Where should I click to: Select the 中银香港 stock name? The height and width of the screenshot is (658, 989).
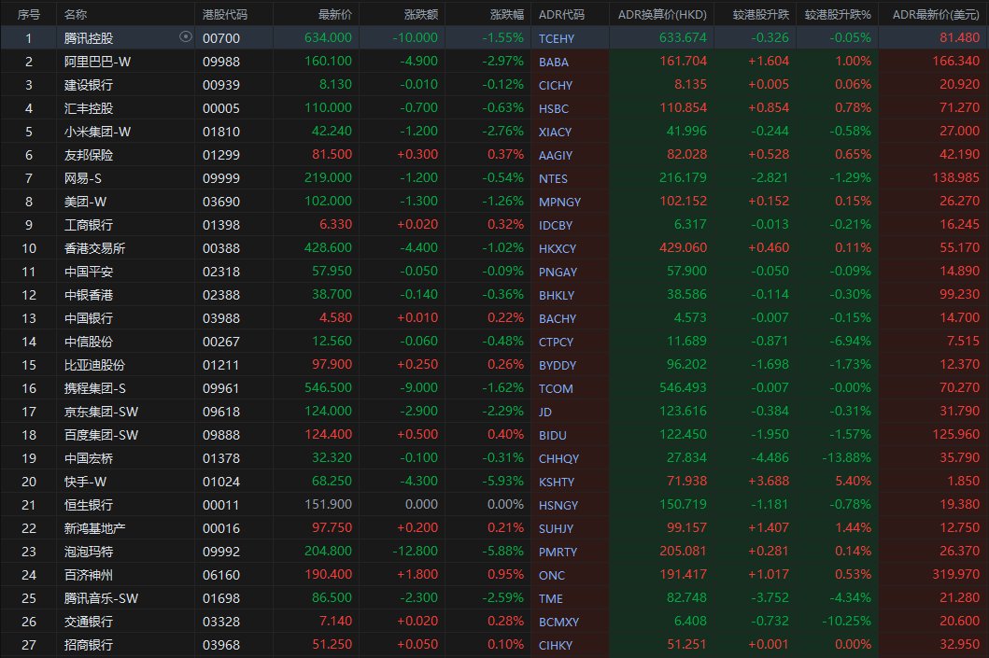(89, 294)
